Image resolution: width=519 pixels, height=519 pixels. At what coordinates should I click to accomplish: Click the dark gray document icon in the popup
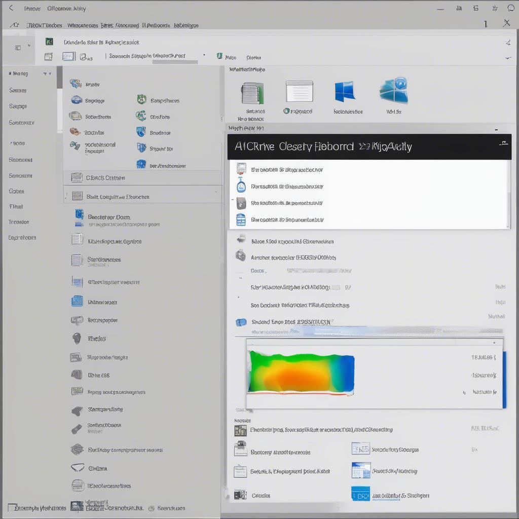(x=241, y=203)
